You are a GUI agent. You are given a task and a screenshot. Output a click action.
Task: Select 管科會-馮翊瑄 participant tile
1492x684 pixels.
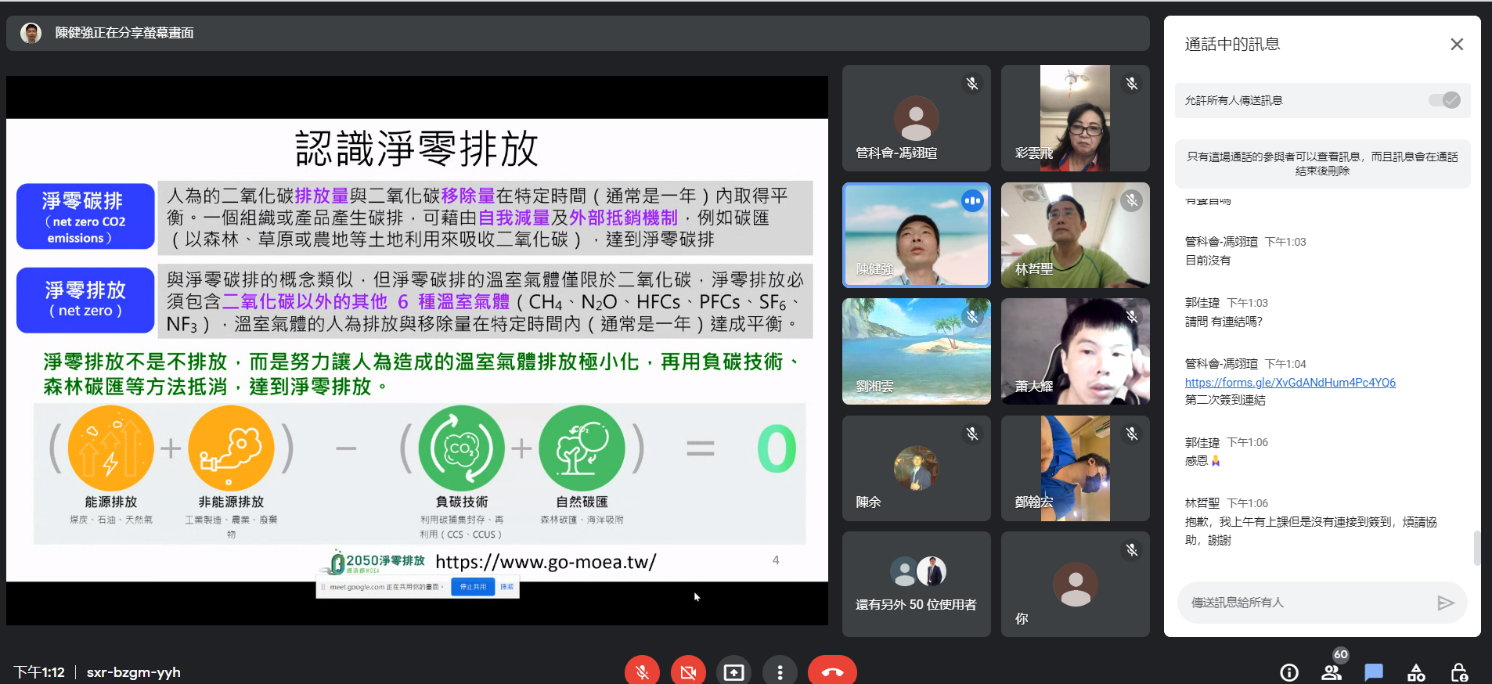pos(916,118)
